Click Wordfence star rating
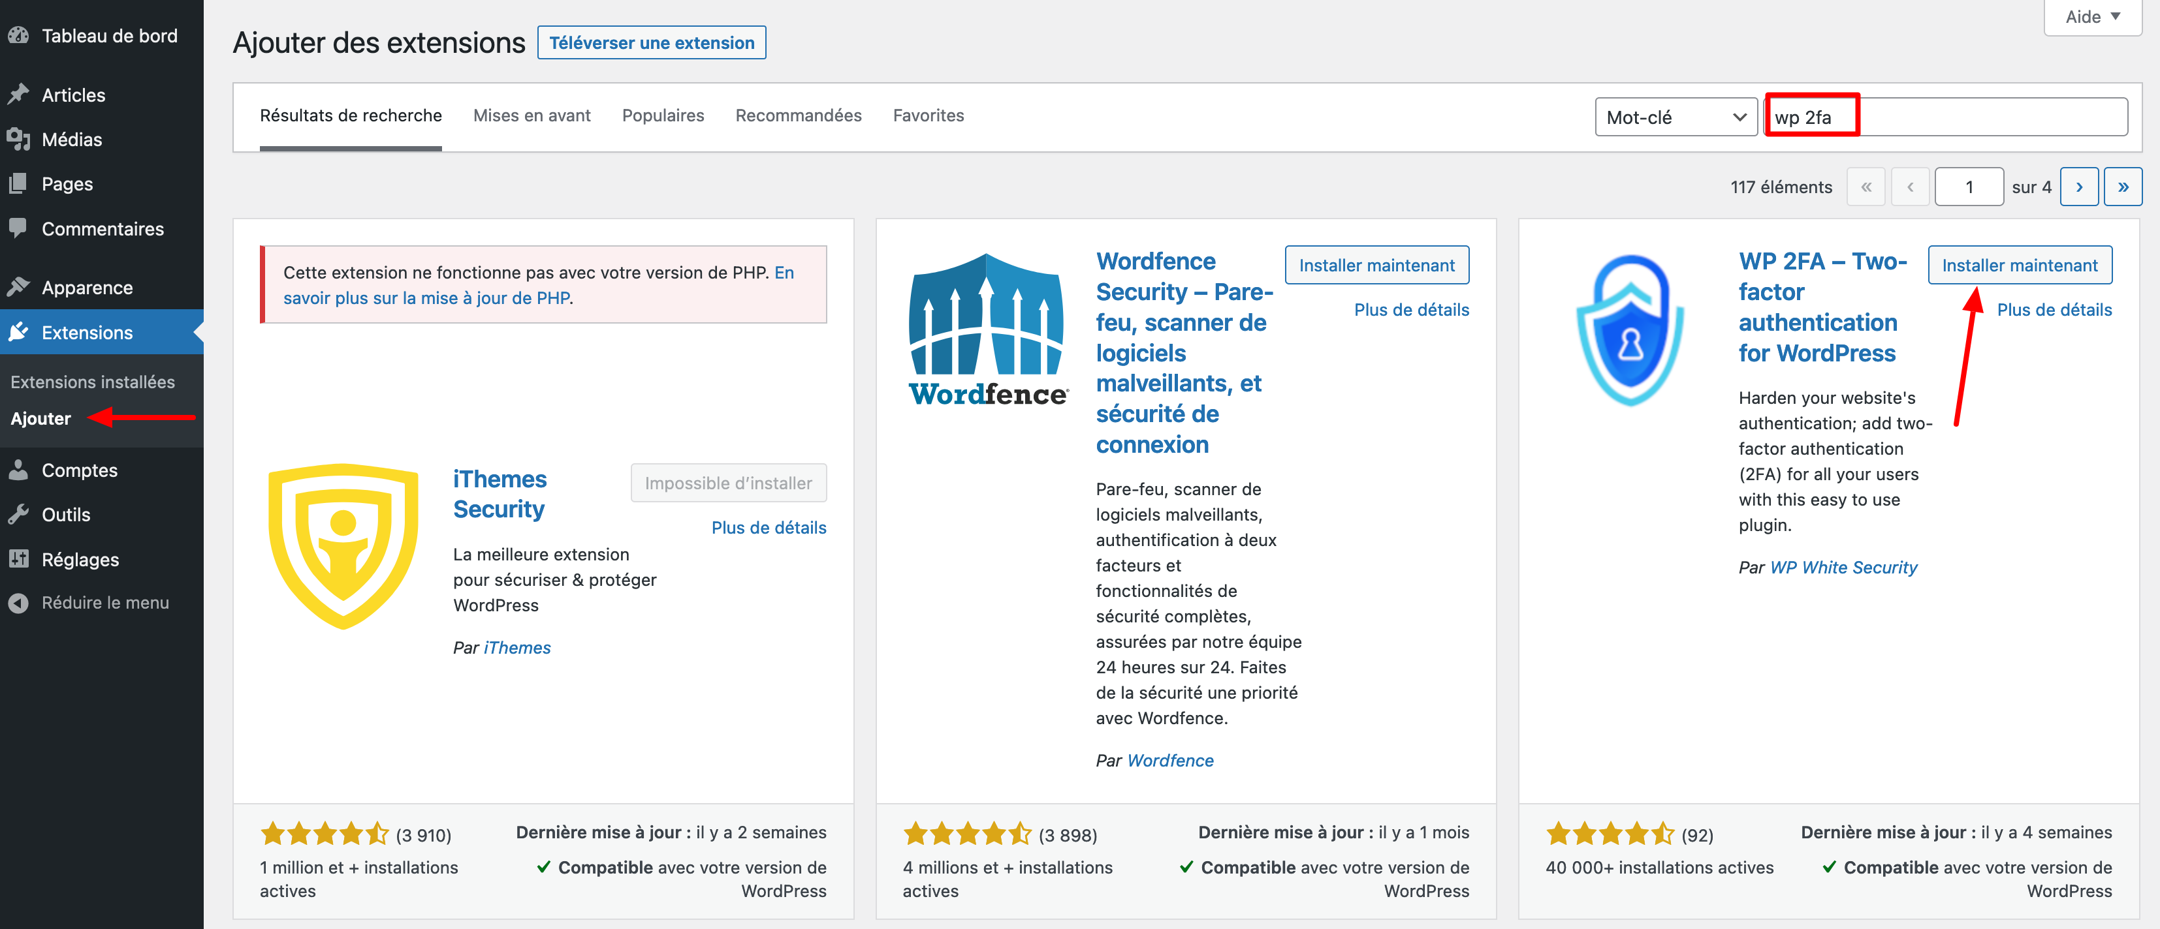 pyautogui.click(x=967, y=834)
